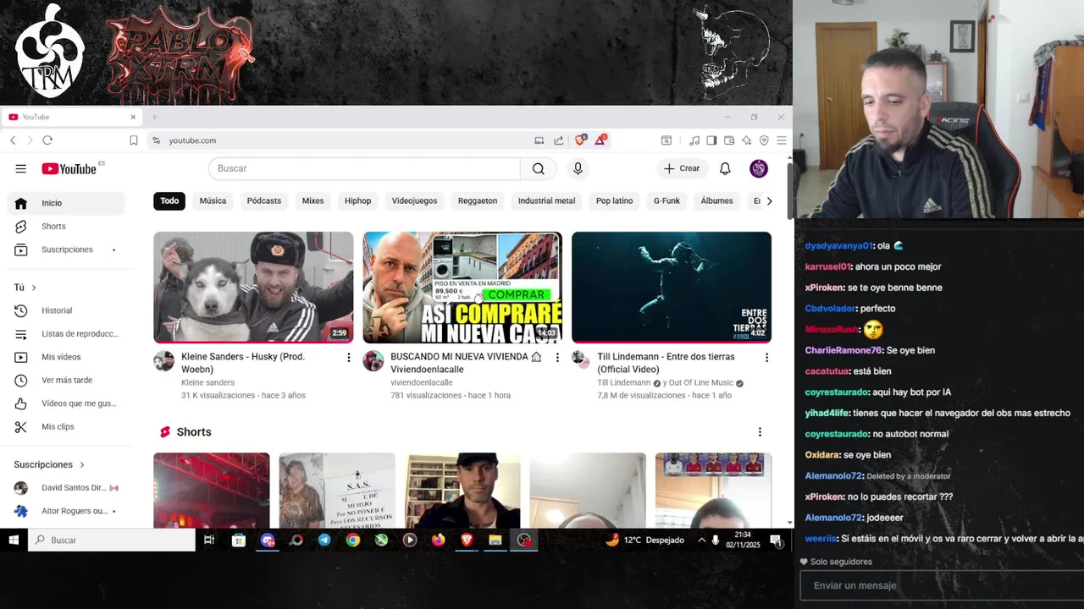Click the Viviendoenlacalle channel avatar
Image resolution: width=1084 pixels, height=609 pixels.
coord(373,361)
